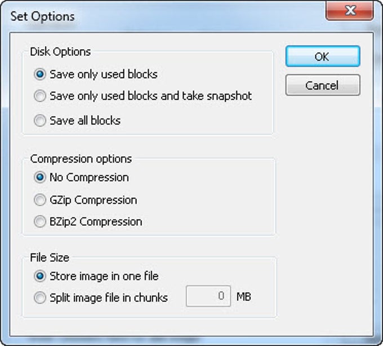
Task: Click the Set Options title bar
Action: click(169, 16)
